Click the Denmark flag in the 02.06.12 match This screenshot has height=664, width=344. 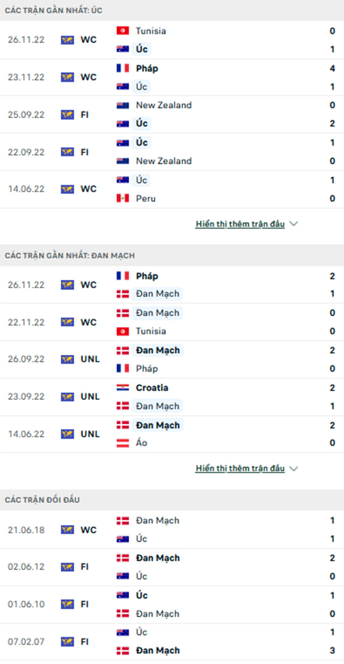pos(122,558)
